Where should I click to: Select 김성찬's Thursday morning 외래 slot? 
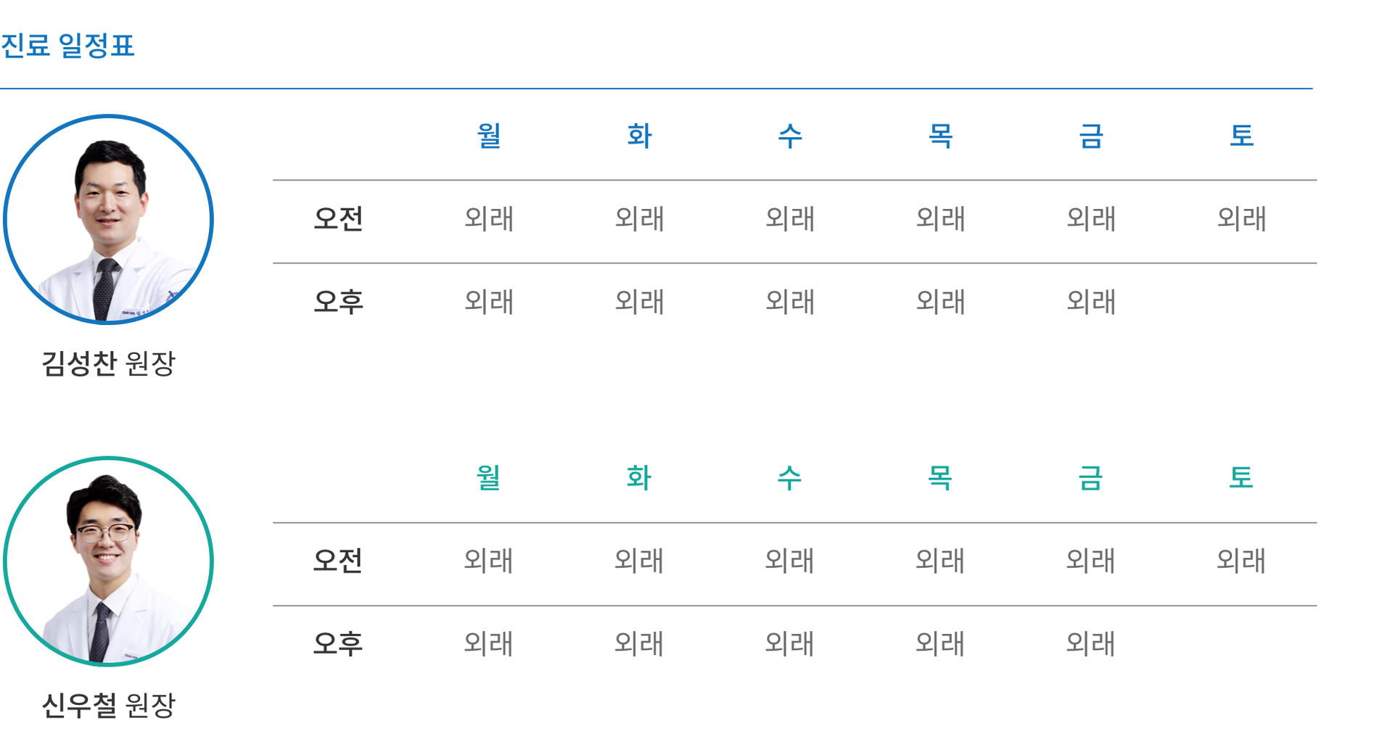[x=940, y=218]
